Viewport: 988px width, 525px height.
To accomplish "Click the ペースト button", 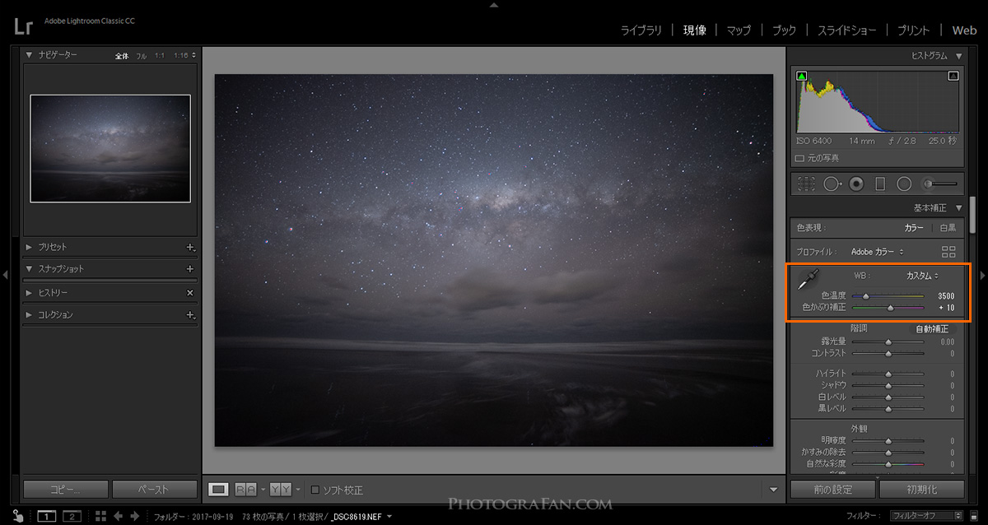I will (154, 489).
